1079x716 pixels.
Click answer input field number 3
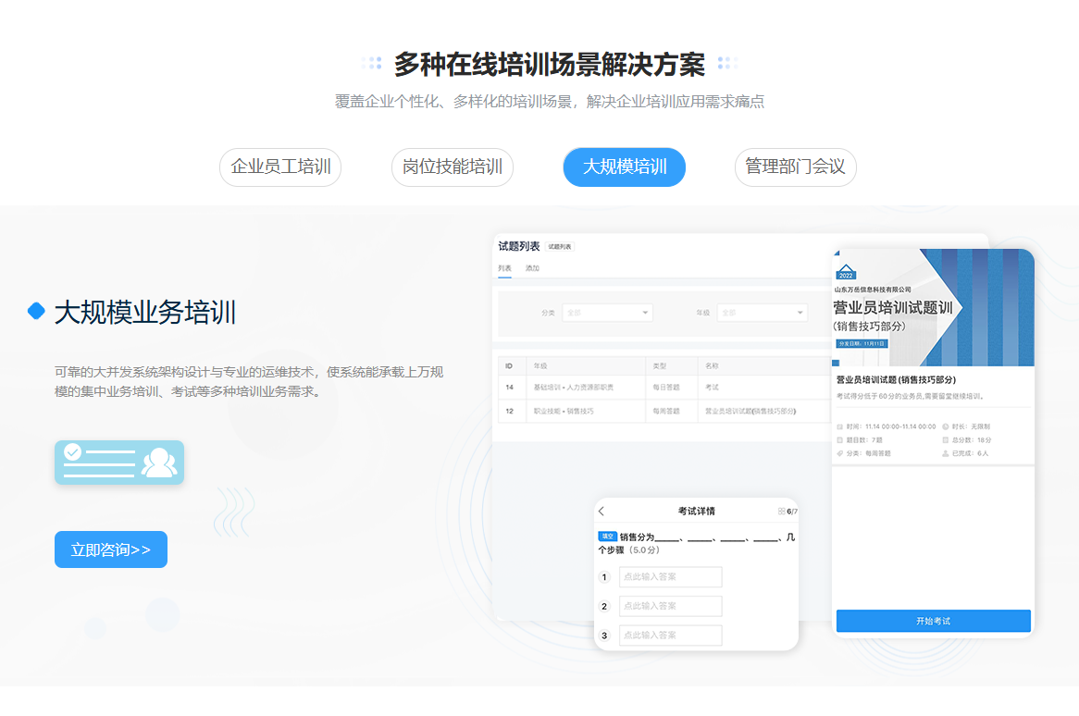tap(670, 635)
